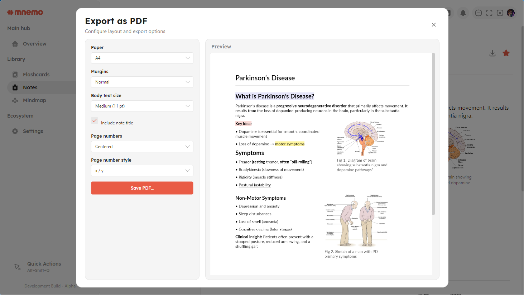Click the download icon behind dialog
The height and width of the screenshot is (295, 524).
click(x=492, y=53)
